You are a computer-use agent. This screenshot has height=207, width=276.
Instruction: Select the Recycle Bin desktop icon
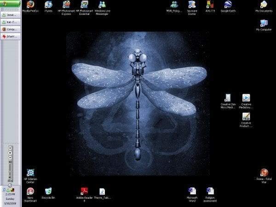(48, 193)
